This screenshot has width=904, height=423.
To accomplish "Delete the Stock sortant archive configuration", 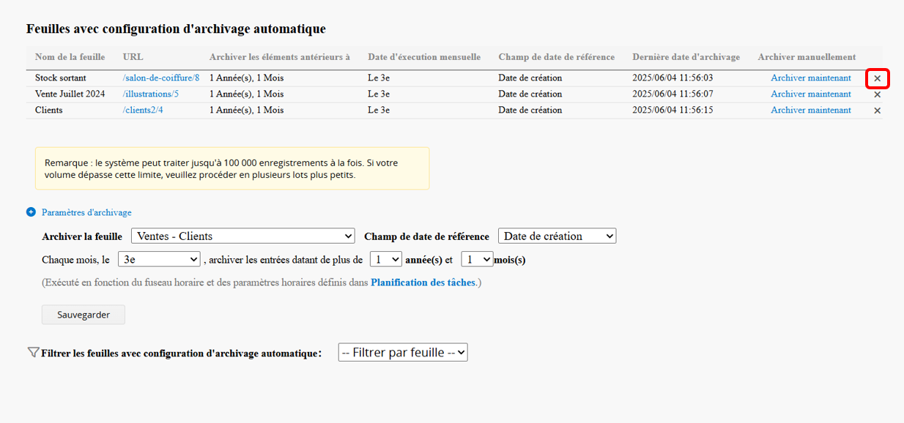I will (878, 78).
